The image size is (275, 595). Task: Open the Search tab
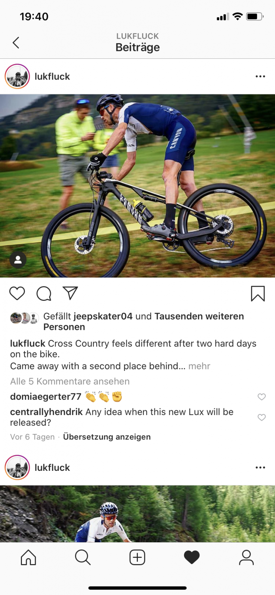(82, 557)
